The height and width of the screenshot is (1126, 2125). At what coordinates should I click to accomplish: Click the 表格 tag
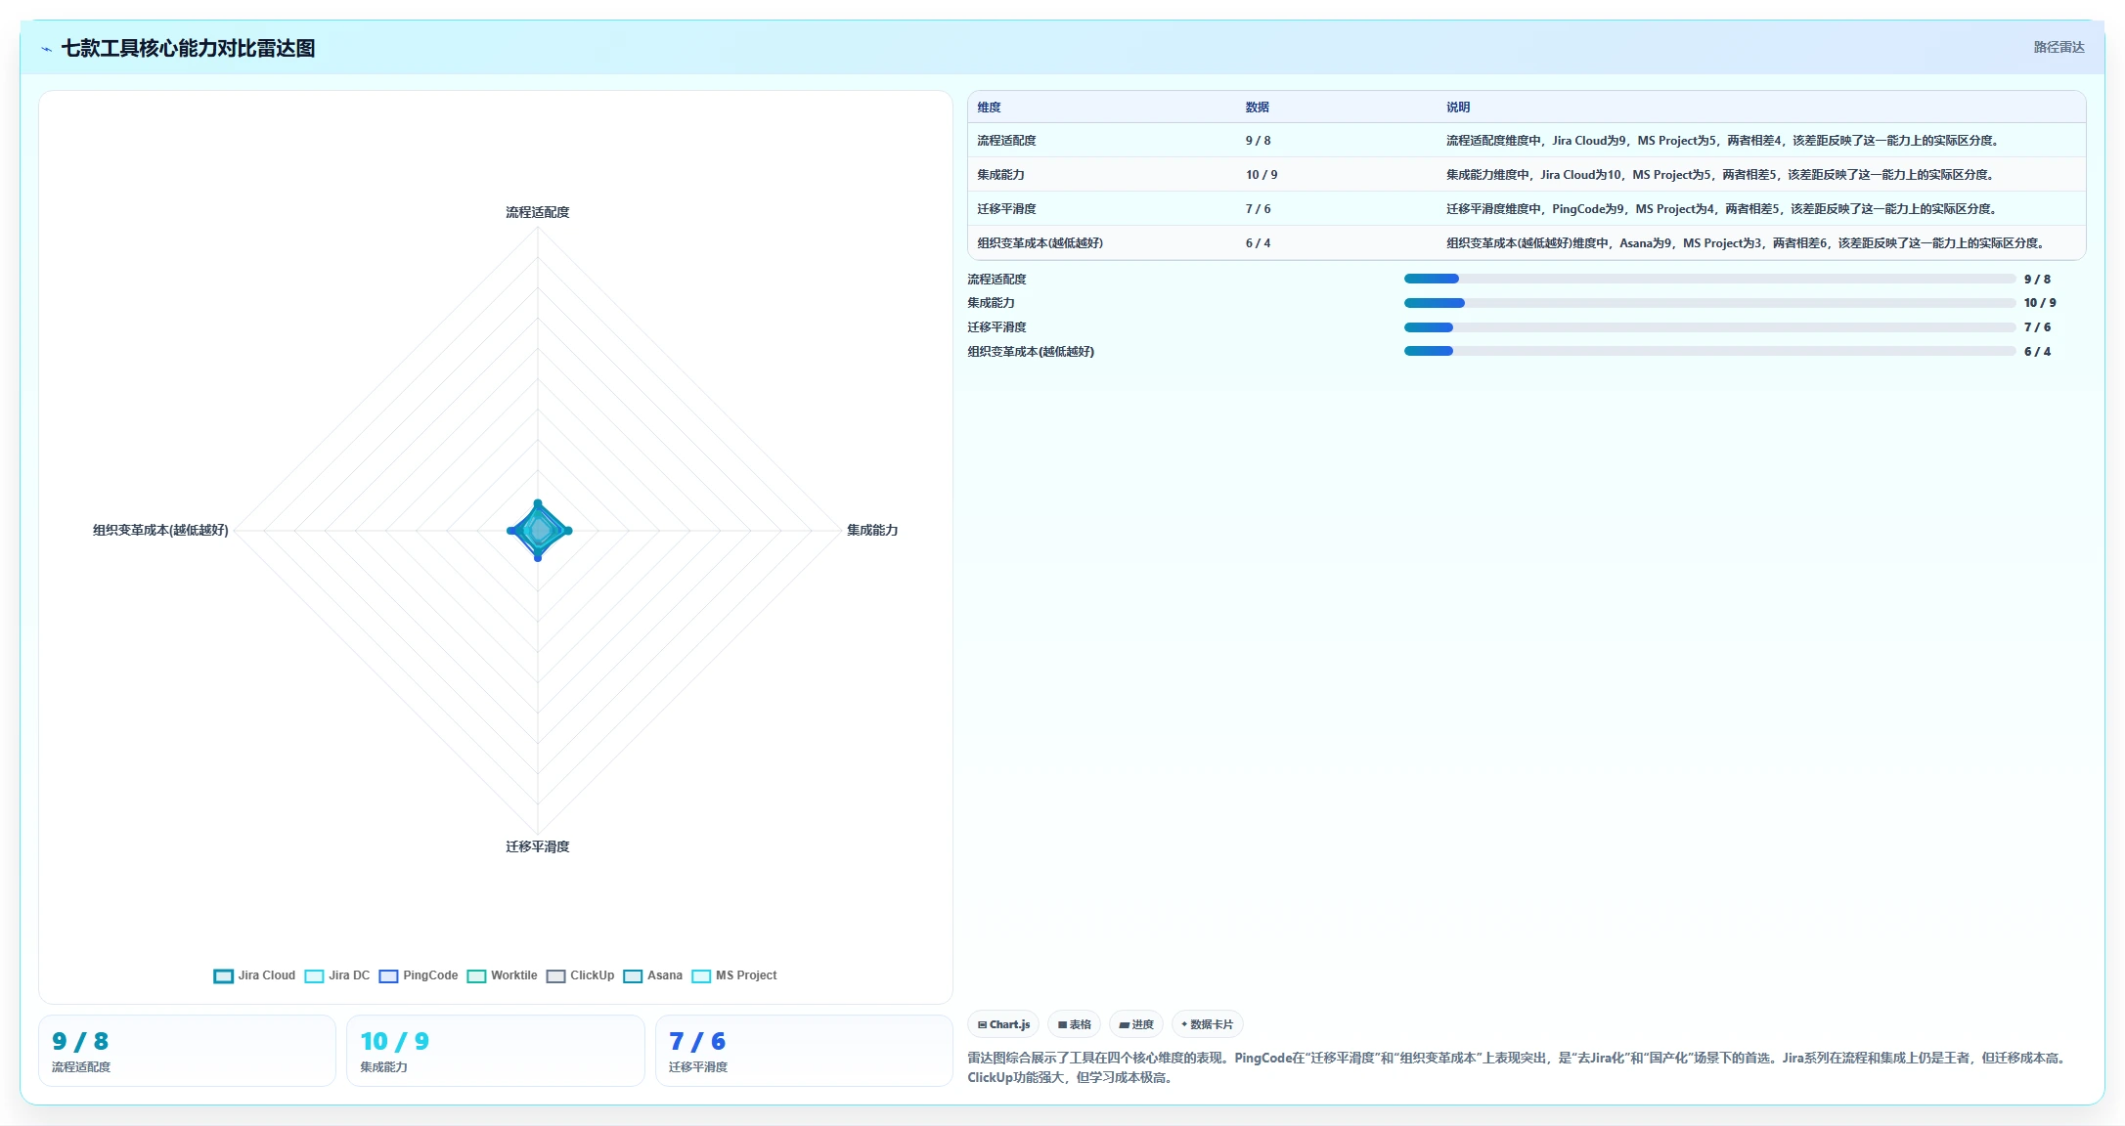point(1074,1024)
